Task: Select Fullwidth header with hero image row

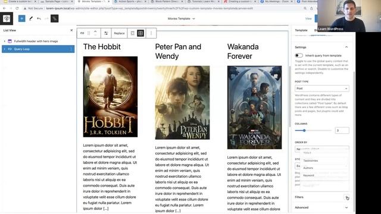Action: coord(38,41)
